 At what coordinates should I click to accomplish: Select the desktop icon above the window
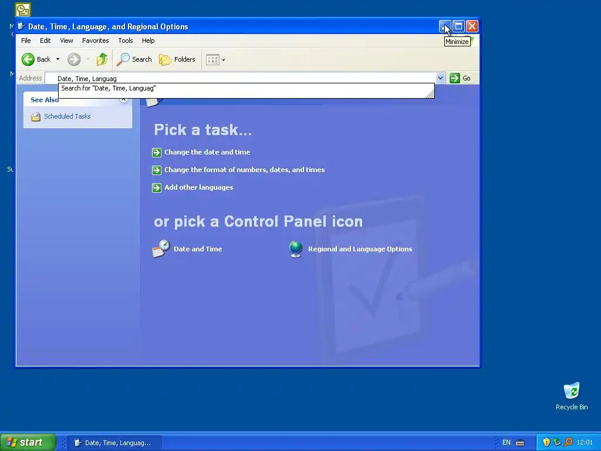coord(23,9)
